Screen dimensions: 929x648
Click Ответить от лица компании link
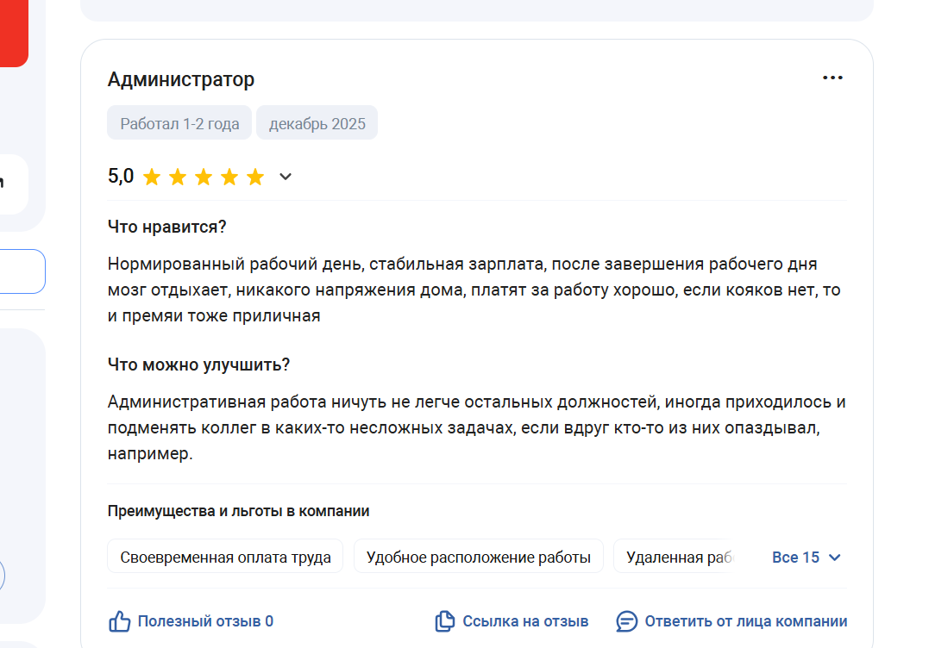tap(745, 621)
